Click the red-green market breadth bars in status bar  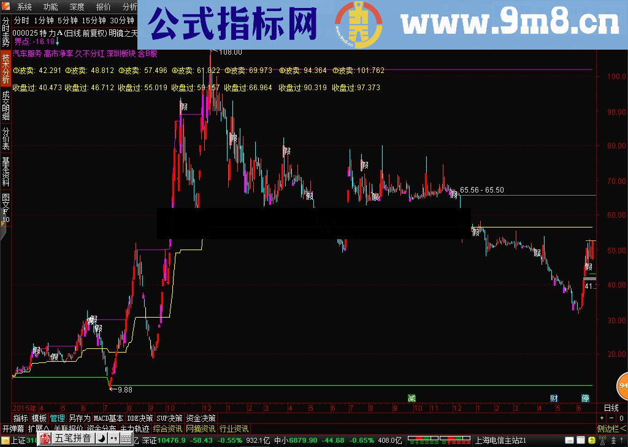[438, 439]
